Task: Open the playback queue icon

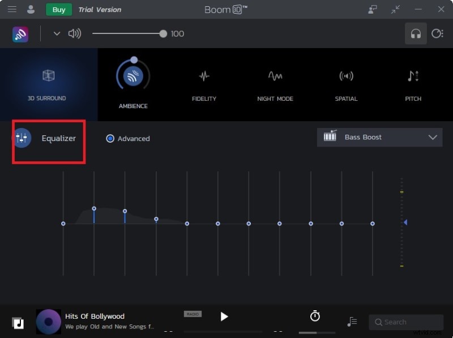Action: 352,320
